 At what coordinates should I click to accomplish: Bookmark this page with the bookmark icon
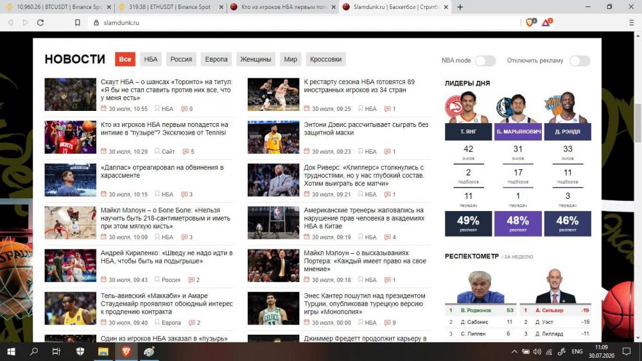coord(78,22)
